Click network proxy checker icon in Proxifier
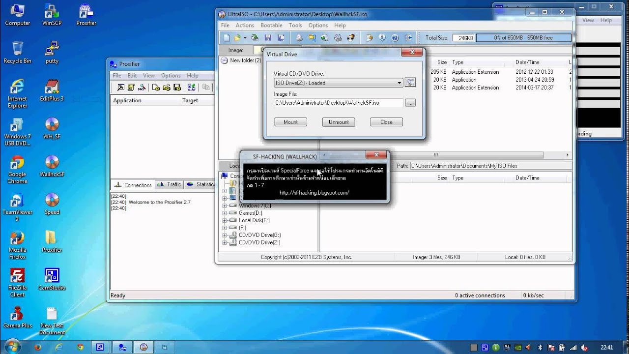Screen dimensions: 629x354 point(192,88)
